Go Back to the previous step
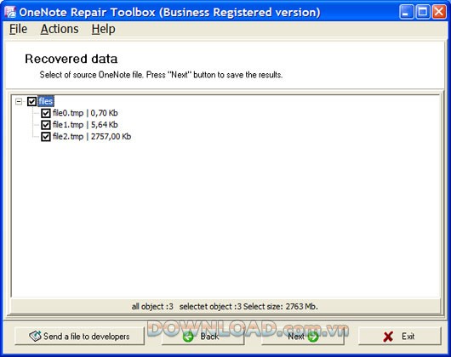The width and height of the screenshot is (451, 357). 203,336
